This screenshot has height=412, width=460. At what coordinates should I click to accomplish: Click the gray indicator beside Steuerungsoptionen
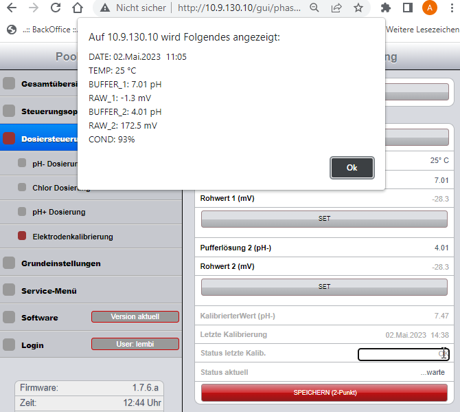click(x=9, y=111)
